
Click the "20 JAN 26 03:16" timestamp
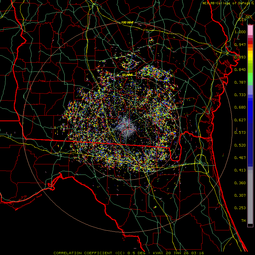(185, 253)
